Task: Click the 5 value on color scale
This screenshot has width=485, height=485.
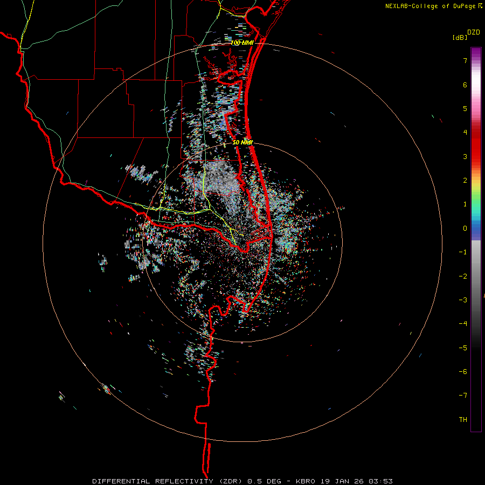Action: pos(465,108)
